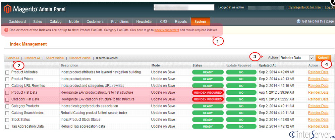Click Reindex Data for Category Products row

[x=318, y=106]
